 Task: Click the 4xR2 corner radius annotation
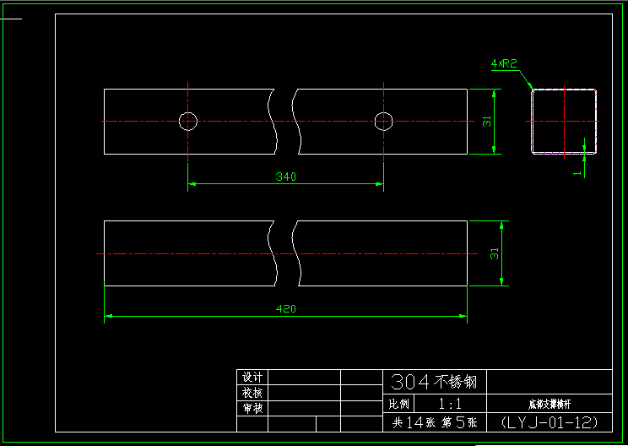504,63
